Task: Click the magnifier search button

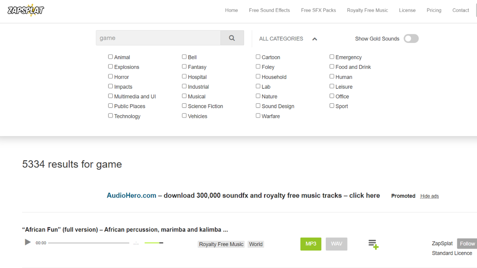Action: [x=232, y=38]
